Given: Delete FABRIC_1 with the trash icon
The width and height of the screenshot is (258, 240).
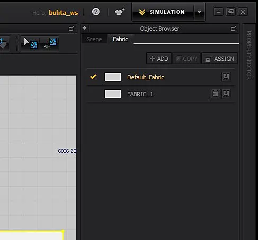Looking at the screenshot, I should click(215, 94).
